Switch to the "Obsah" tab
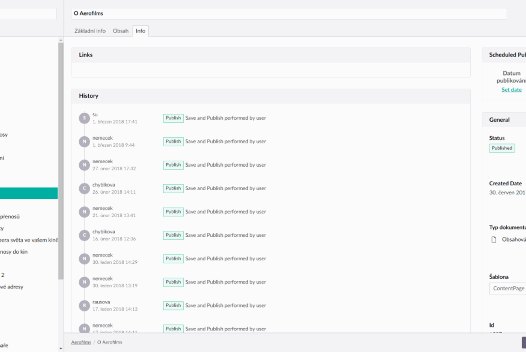This screenshot has height=352, width=526. pos(121,31)
